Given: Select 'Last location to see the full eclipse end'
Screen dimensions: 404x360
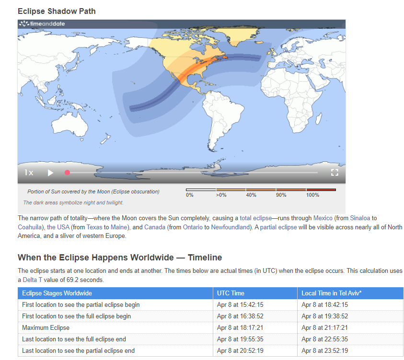Looking at the screenshot, I should coord(74,339).
